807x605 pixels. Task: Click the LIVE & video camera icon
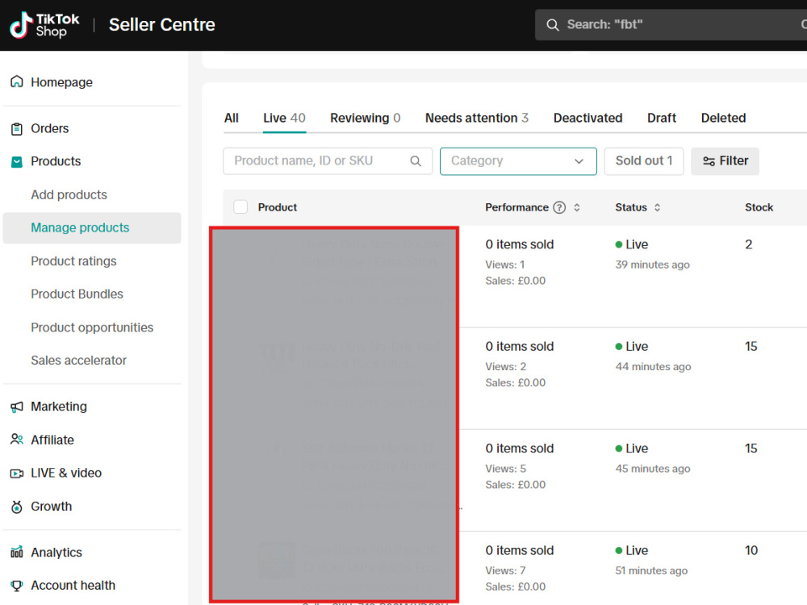(17, 474)
